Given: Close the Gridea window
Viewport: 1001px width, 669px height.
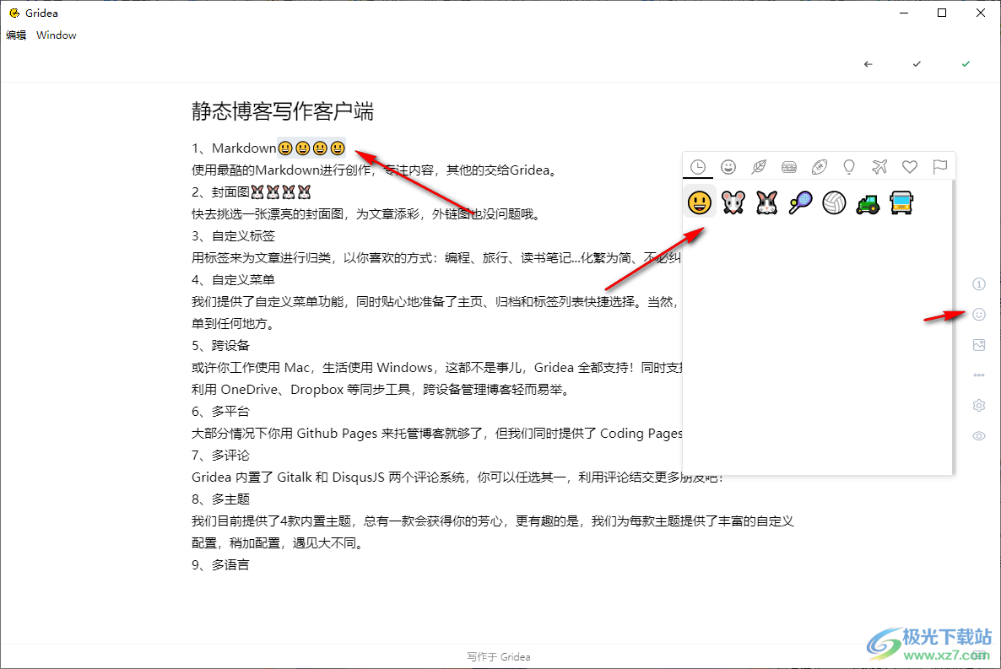Looking at the screenshot, I should pyautogui.click(x=981, y=13).
